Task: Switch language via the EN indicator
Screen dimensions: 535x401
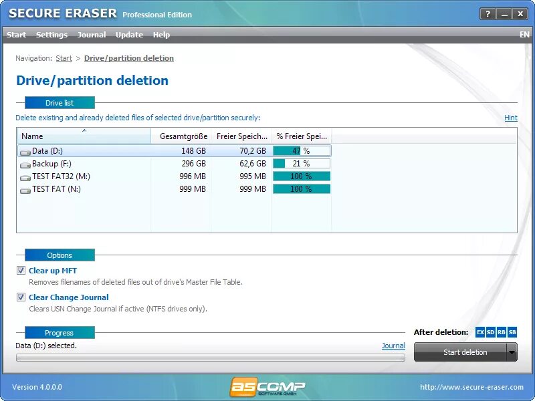Action: point(524,35)
